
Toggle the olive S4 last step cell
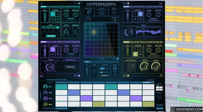click(148, 104)
